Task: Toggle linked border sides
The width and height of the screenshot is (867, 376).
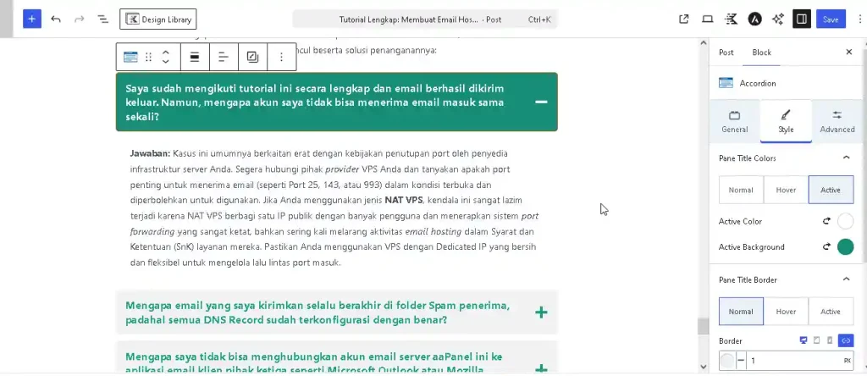Action: (x=846, y=340)
